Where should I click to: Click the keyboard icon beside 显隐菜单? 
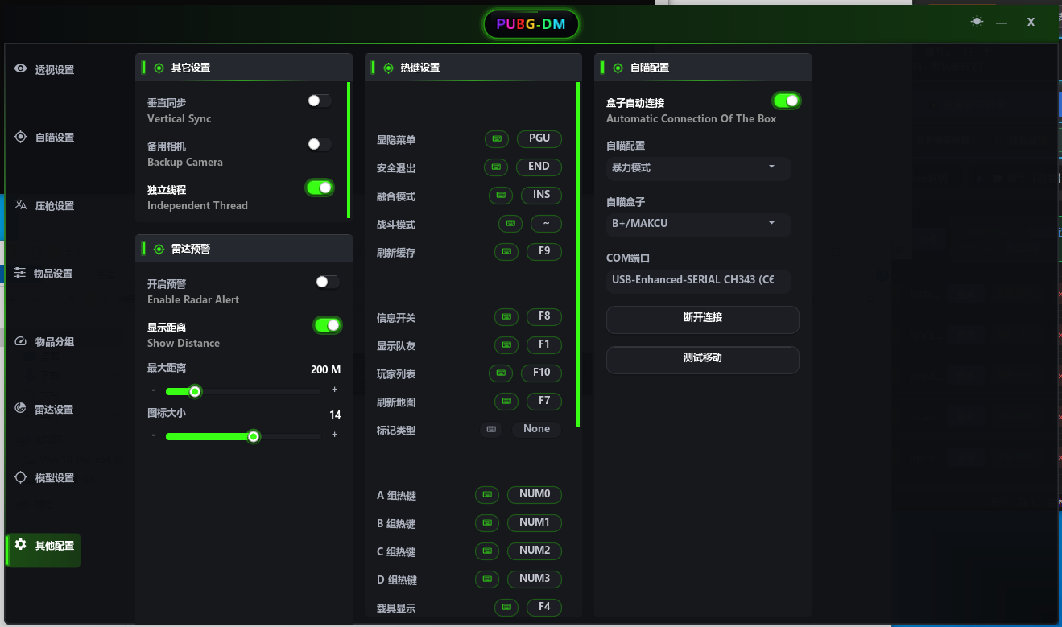(x=497, y=138)
